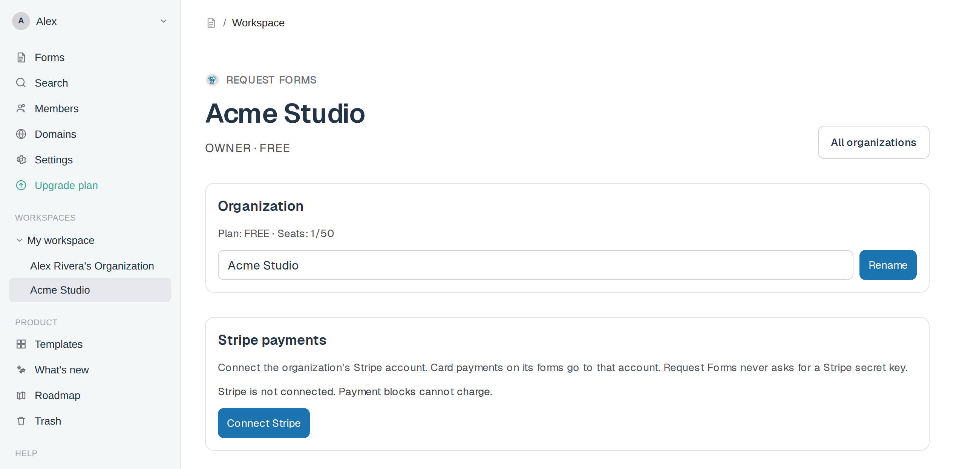The height and width of the screenshot is (469, 965).
Task: Open the Forms page
Action: pos(90,57)
